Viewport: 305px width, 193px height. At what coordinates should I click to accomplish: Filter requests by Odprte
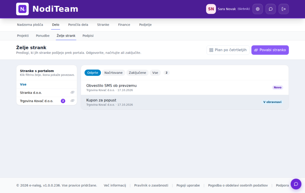click(x=93, y=73)
